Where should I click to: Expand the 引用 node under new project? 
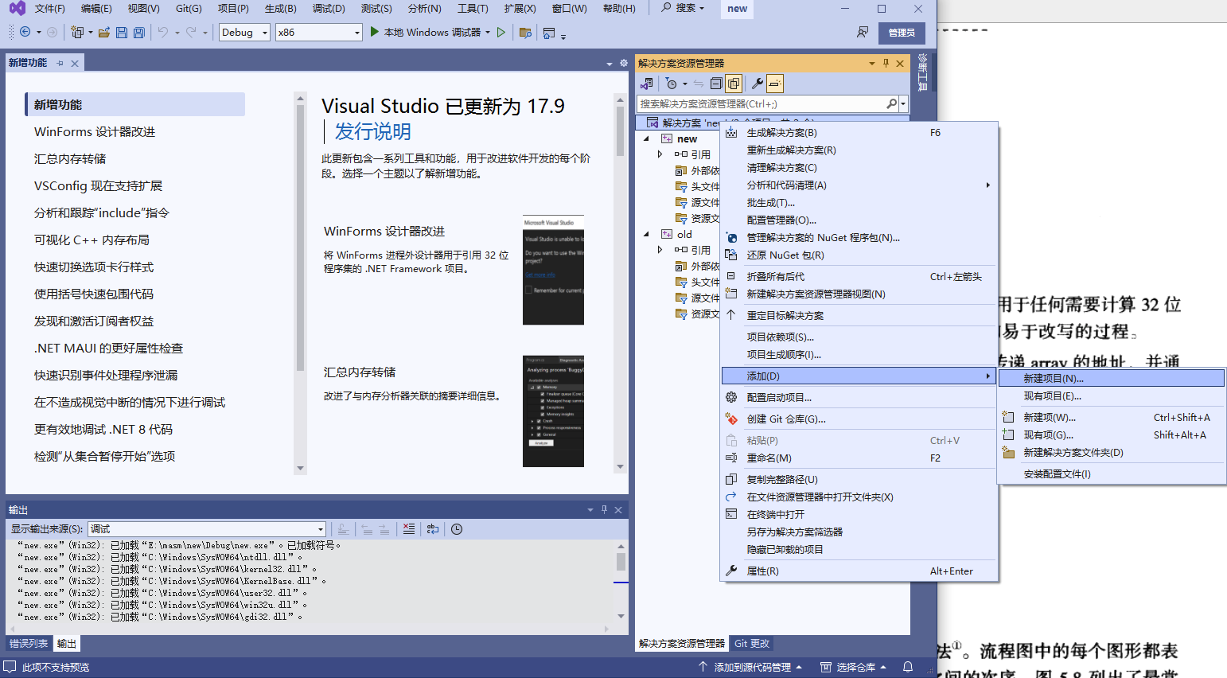pyautogui.click(x=660, y=154)
